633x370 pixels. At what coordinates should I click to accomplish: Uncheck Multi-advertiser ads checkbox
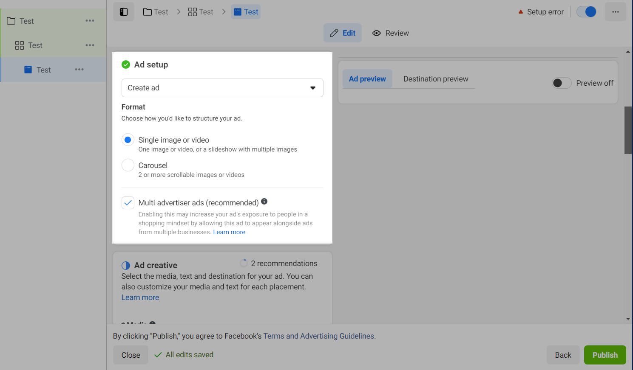pos(128,203)
